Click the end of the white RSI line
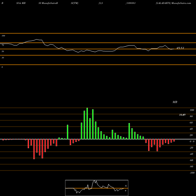196x196 pixels. pos(174,49)
